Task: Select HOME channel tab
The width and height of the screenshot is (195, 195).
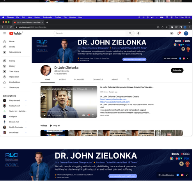Action: pyautogui.click(x=48, y=80)
